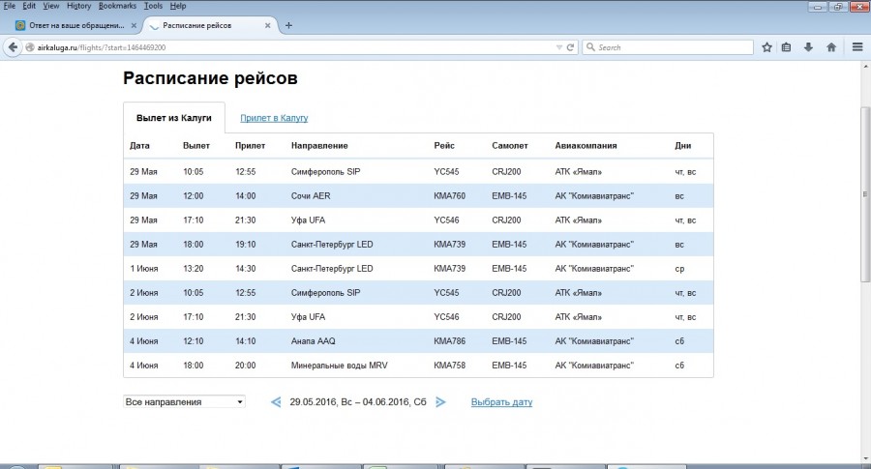871x469 pixels.
Task: Switch to 'Ответ на ваше обращение' browser tab
Action: coord(73,25)
